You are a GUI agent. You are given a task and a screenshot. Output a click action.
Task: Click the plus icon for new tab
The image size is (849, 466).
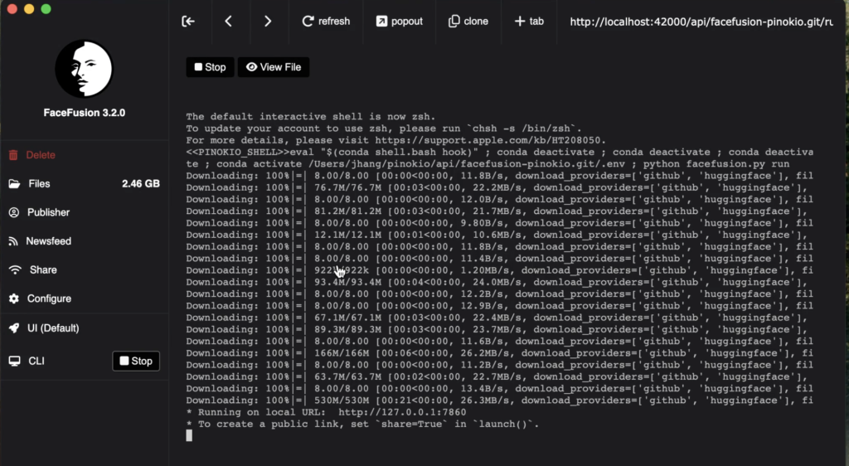click(x=520, y=21)
